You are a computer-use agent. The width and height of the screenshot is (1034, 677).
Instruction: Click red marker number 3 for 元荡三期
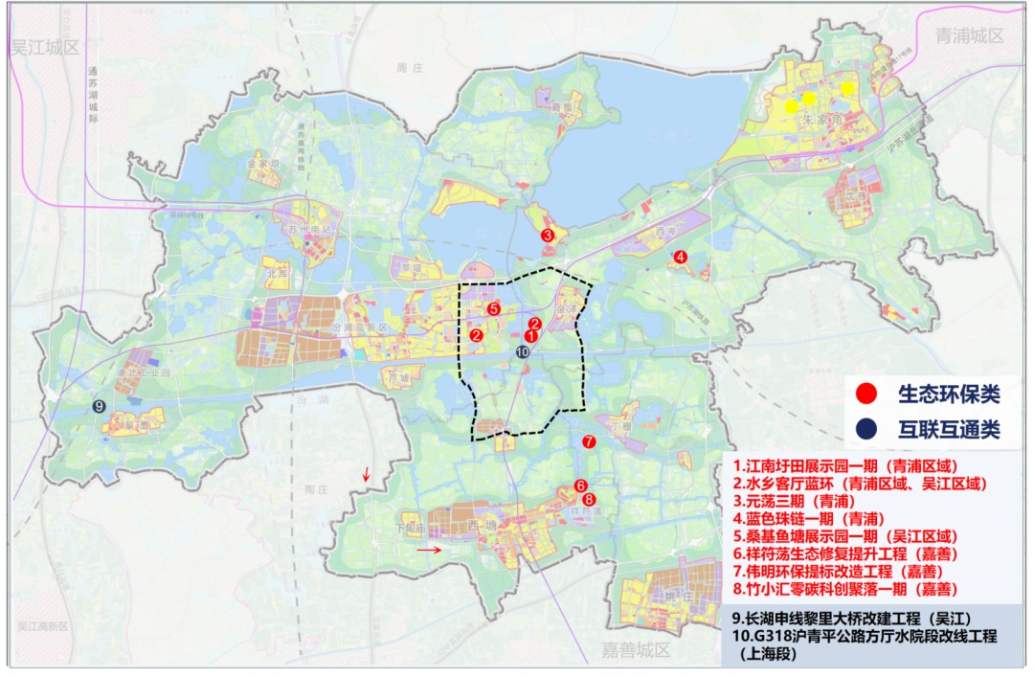[x=547, y=235]
